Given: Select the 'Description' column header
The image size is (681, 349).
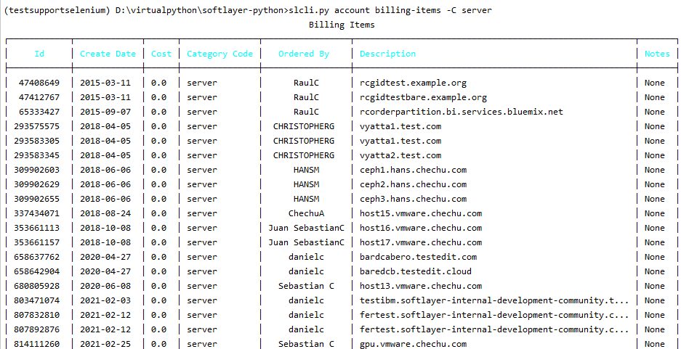Looking at the screenshot, I should (387, 54).
